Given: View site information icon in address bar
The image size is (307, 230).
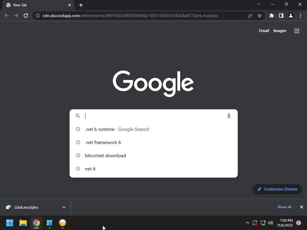Looking at the screenshot, I should pyautogui.click(x=38, y=16).
